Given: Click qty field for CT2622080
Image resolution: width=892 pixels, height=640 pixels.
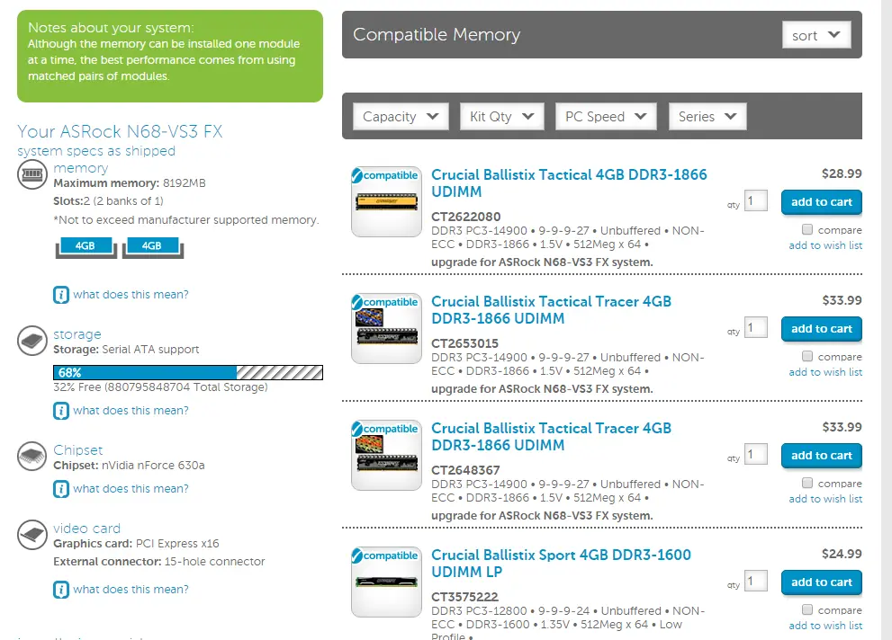Looking at the screenshot, I should [x=756, y=200].
